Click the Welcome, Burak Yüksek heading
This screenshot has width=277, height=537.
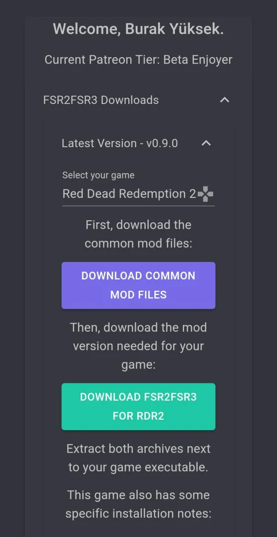[138, 29]
